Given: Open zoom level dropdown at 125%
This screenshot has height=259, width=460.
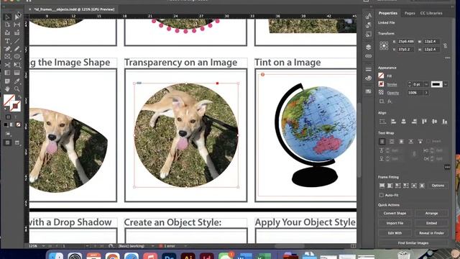Looking at the screenshot, I should (43, 246).
